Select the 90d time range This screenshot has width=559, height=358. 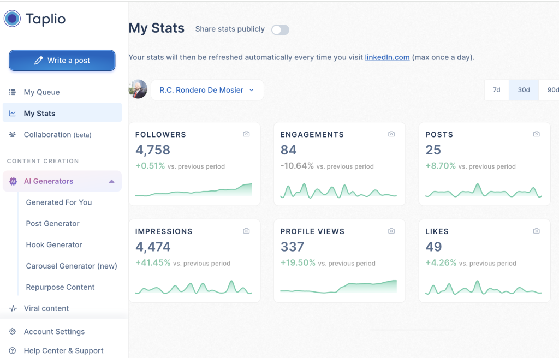pyautogui.click(x=551, y=90)
